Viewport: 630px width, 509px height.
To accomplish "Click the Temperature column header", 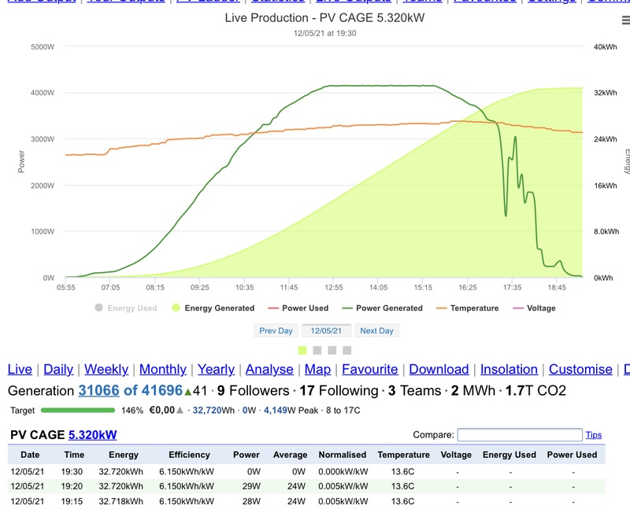I will [403, 455].
